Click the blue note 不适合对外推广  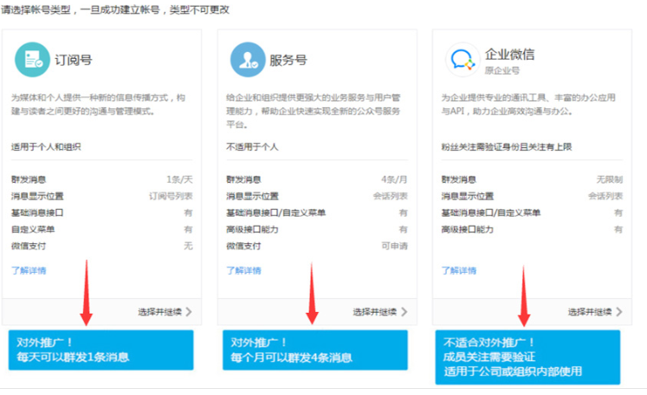(527, 357)
